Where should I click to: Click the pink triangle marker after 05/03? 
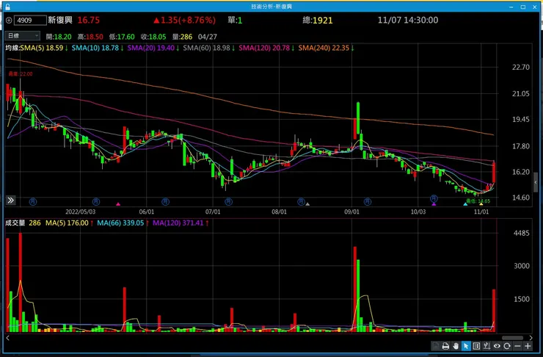coord(118,204)
